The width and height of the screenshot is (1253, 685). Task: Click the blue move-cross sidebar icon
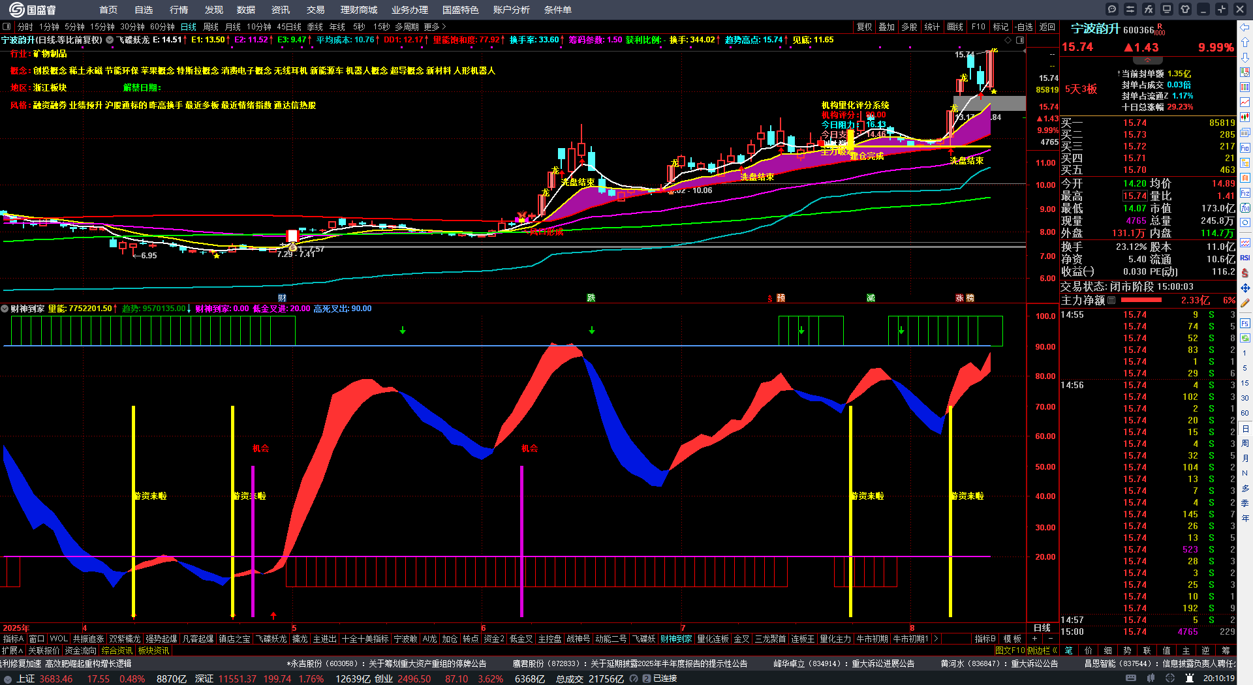pos(1245,288)
